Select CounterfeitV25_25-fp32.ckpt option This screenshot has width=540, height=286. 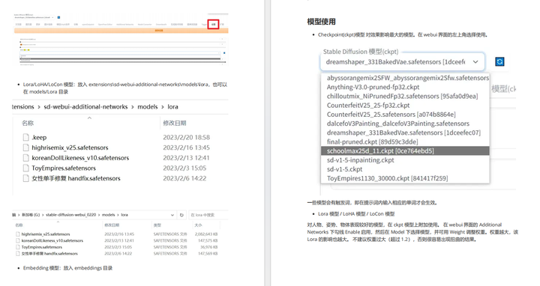(x=405, y=105)
